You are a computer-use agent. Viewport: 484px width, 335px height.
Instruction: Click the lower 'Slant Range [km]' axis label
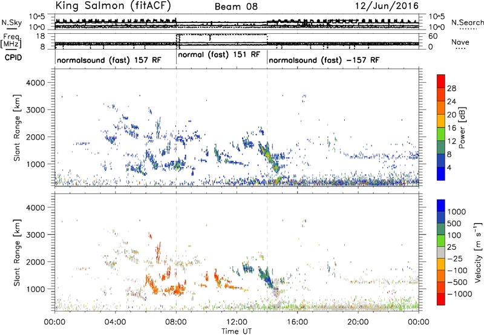[x=17, y=252]
